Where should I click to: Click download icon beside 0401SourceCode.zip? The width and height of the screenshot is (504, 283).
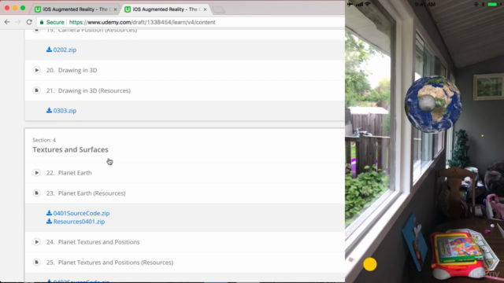point(49,213)
